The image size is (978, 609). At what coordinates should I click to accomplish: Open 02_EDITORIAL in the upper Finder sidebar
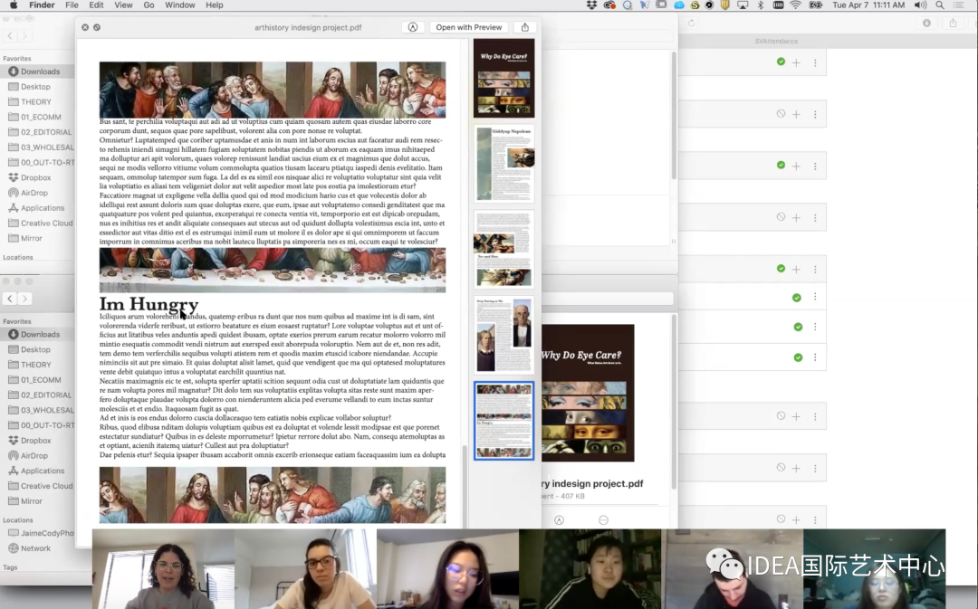[x=37, y=132]
